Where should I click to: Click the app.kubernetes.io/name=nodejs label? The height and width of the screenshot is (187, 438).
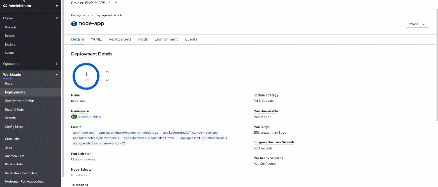coord(96,138)
